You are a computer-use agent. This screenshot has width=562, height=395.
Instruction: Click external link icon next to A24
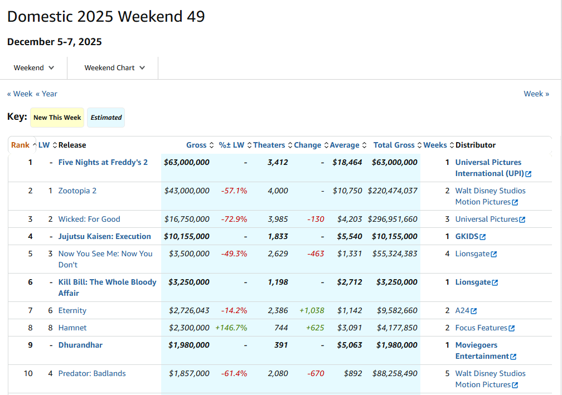coord(474,311)
